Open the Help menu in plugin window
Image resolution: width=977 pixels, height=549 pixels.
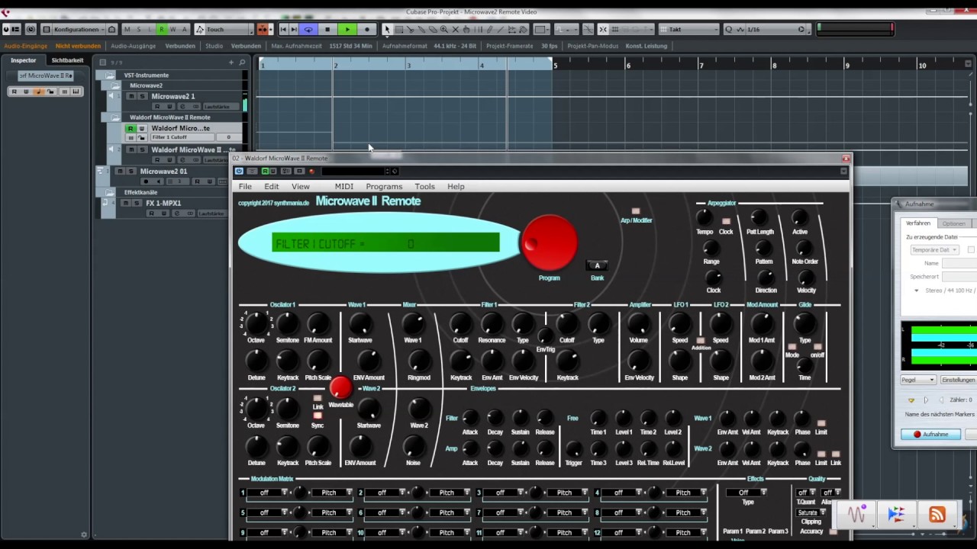[x=456, y=187]
